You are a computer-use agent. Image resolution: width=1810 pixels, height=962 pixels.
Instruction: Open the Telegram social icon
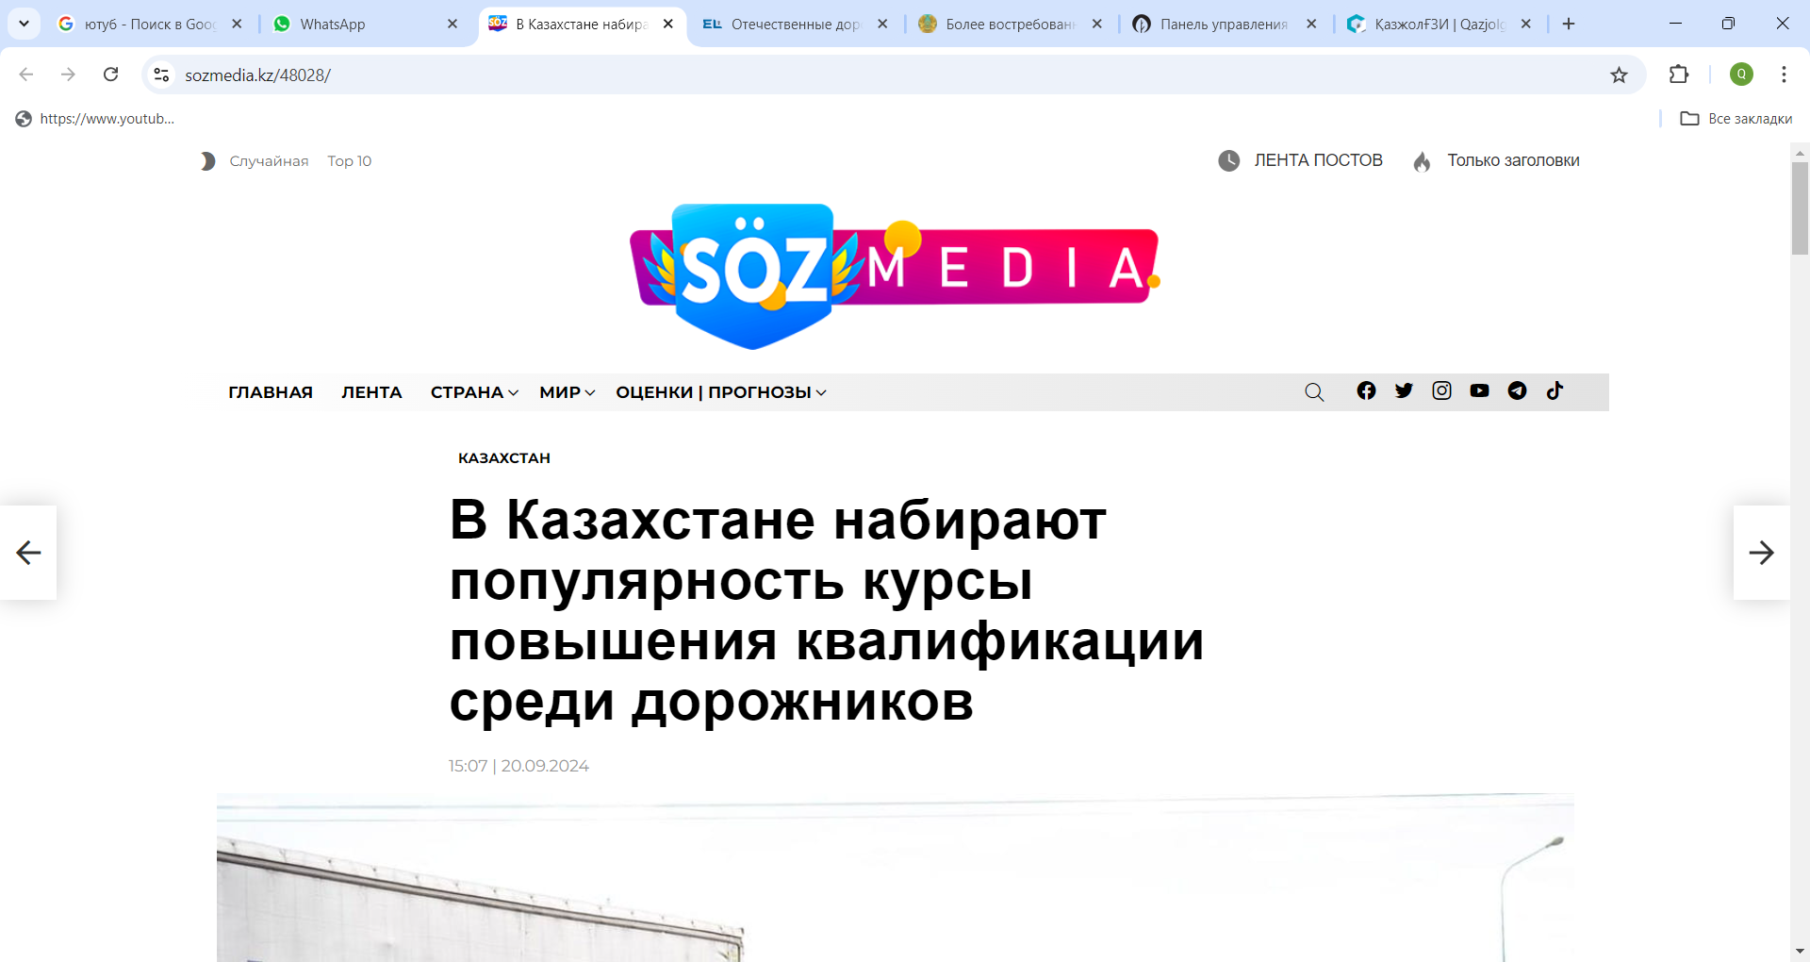[x=1517, y=391]
